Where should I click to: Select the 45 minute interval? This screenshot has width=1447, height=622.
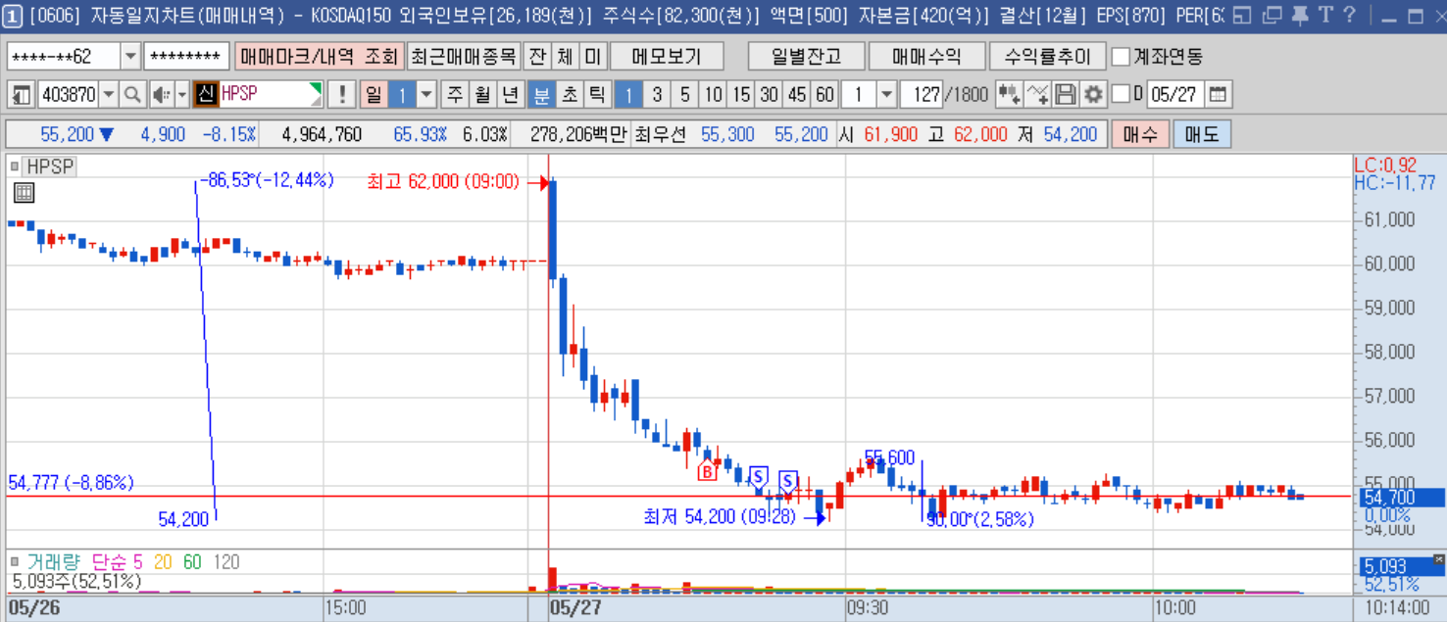[x=797, y=95]
